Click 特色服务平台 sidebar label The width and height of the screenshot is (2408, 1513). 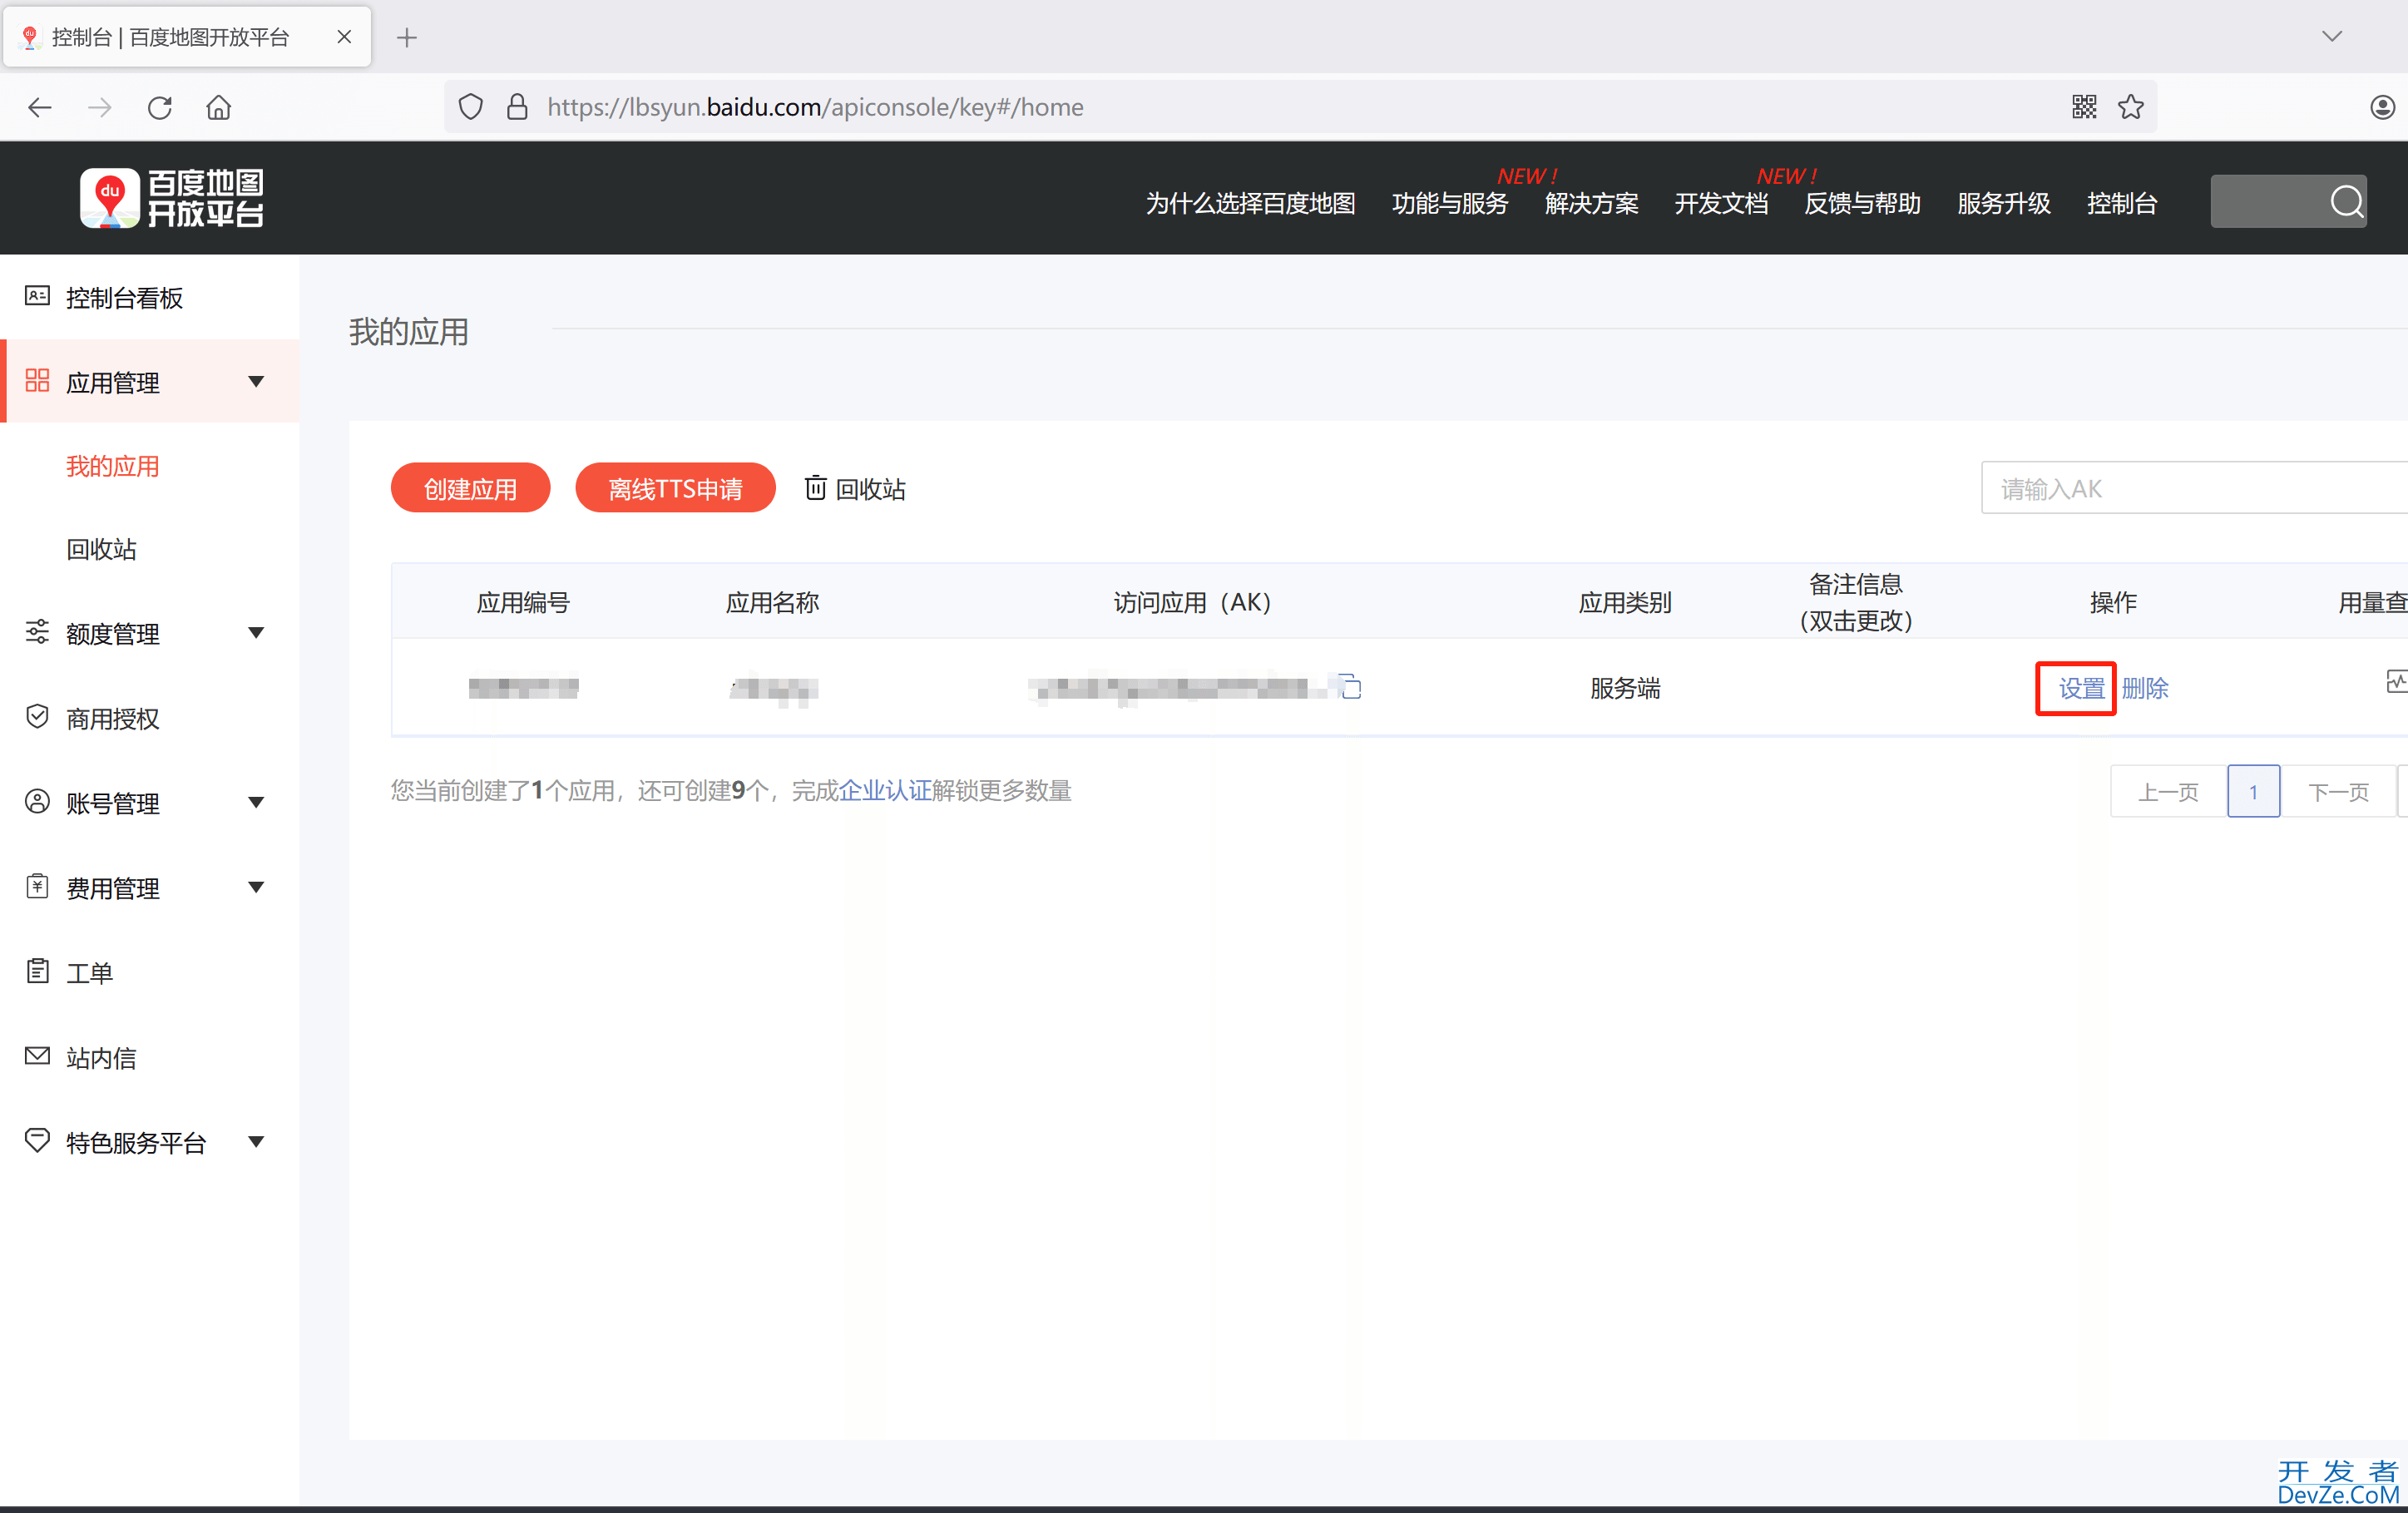coord(136,1142)
